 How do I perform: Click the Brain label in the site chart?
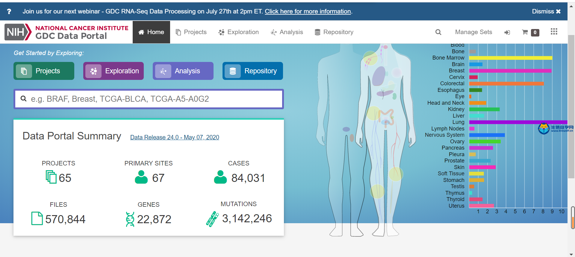coord(458,64)
